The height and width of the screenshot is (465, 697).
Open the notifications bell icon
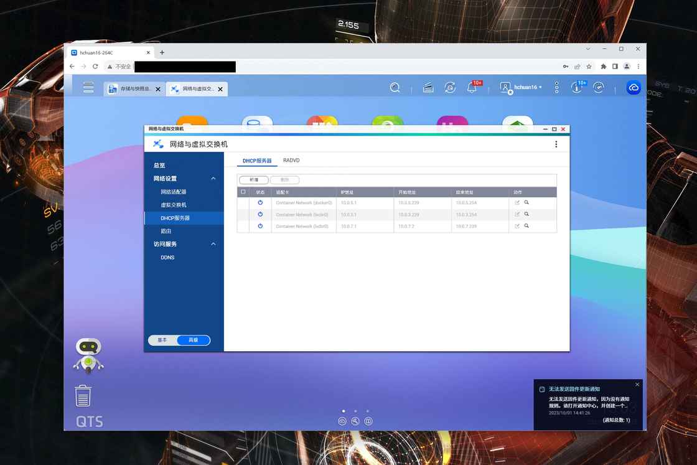coord(472,88)
